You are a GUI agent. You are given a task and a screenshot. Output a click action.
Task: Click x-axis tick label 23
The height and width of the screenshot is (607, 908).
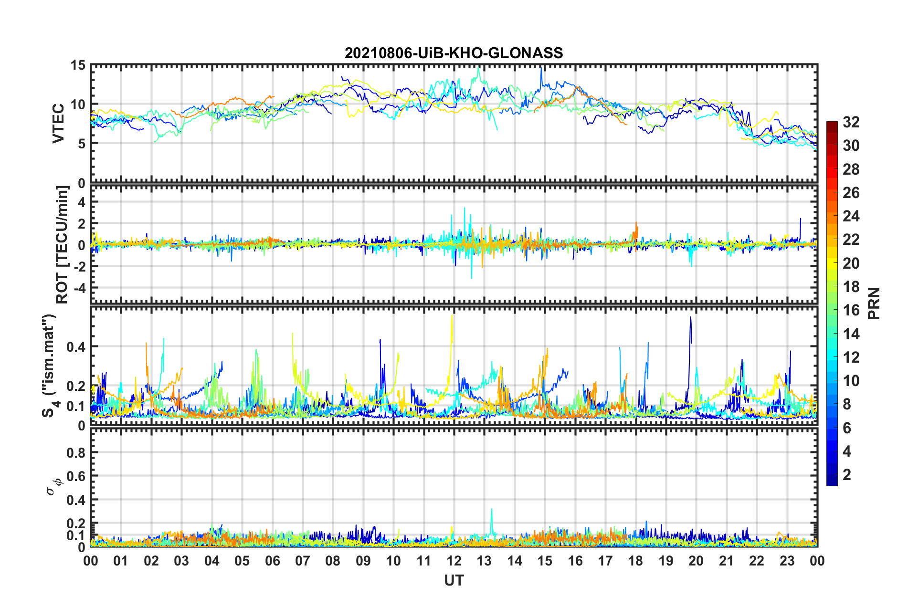click(787, 561)
